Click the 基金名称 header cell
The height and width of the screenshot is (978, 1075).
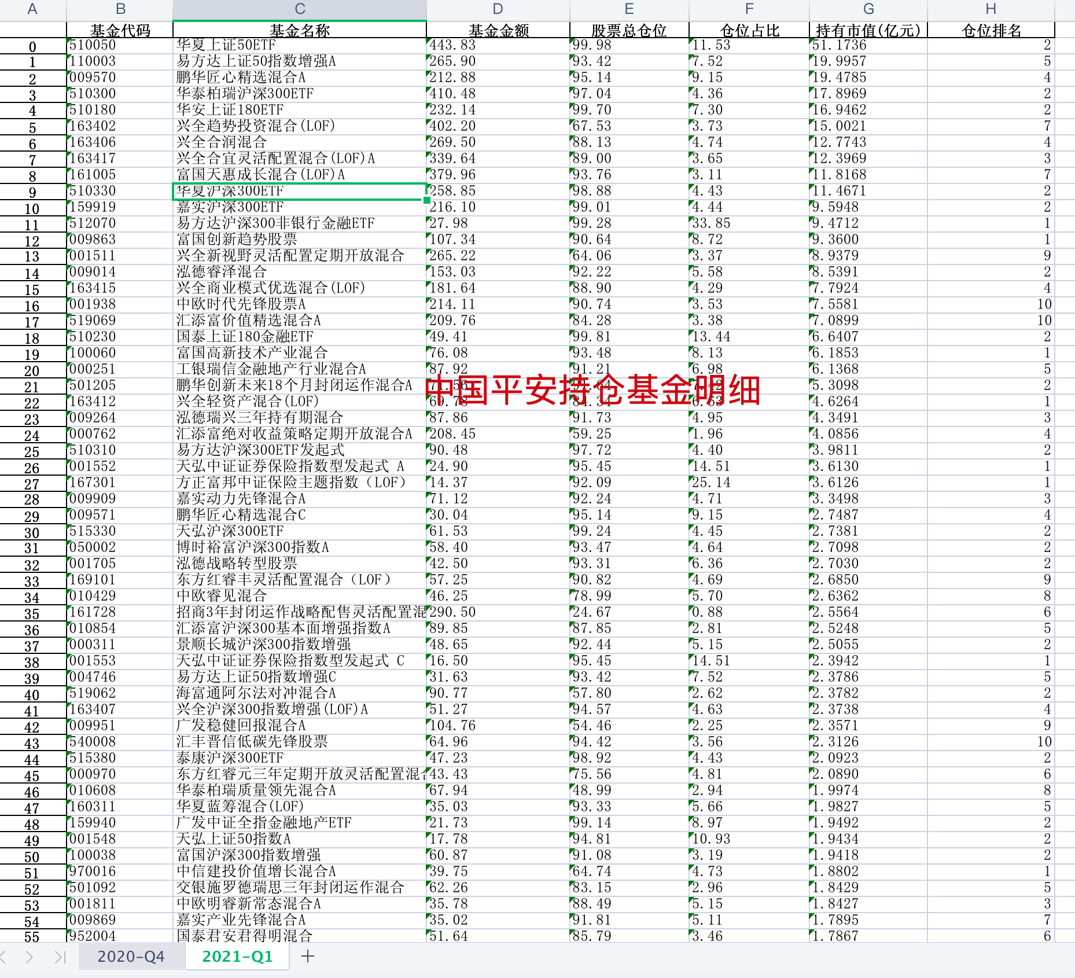tap(300, 30)
